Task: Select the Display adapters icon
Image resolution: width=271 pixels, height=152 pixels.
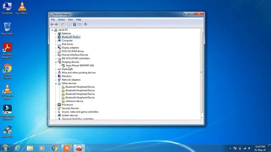Action: point(59,48)
